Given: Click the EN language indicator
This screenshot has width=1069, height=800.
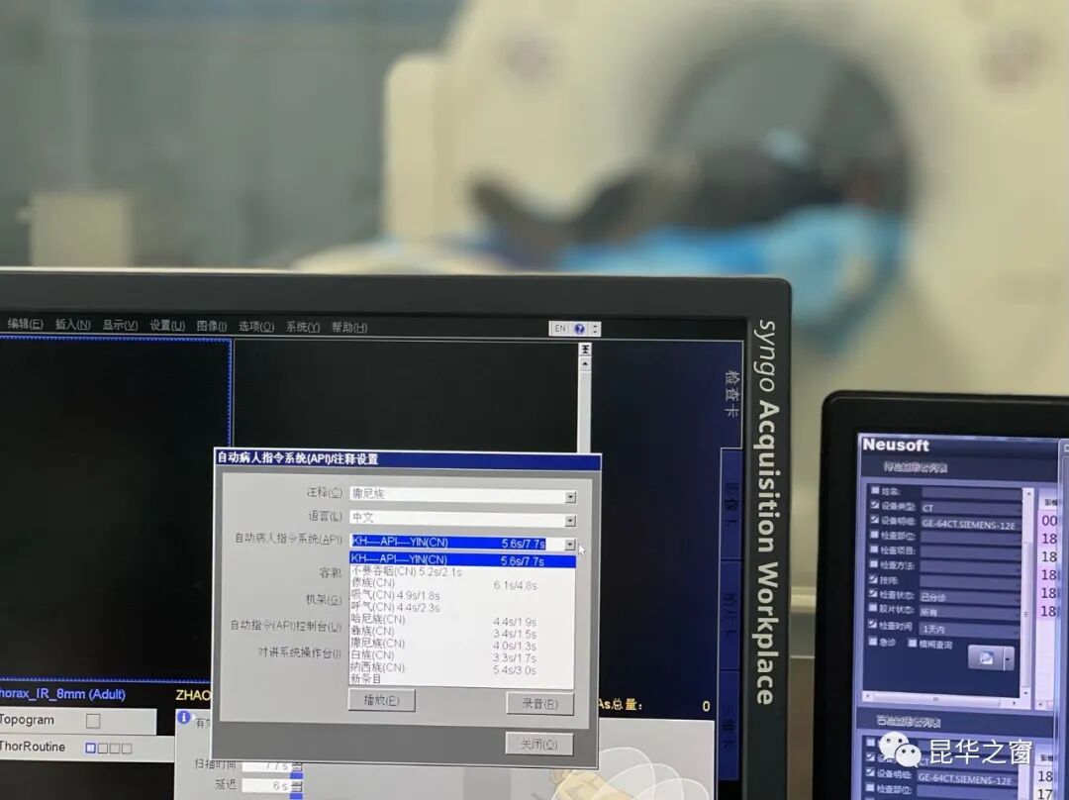Looking at the screenshot, I should [559, 328].
